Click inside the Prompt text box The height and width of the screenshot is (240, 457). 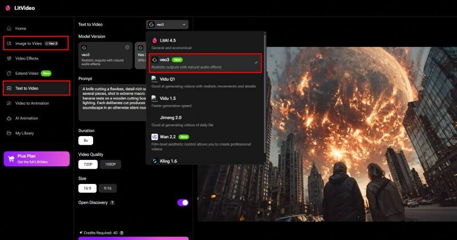tap(111, 102)
